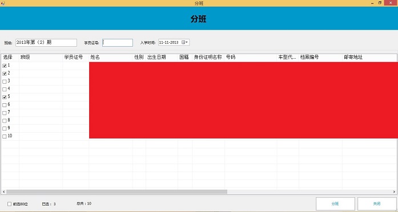The image size is (398, 212).
Task: Open the calendar picker for 入学时间
Action: click(x=185, y=42)
